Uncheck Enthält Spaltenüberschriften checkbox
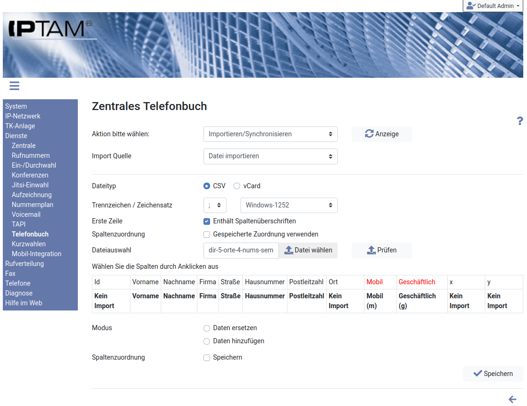Viewport: 527px width, 406px height. (207, 221)
